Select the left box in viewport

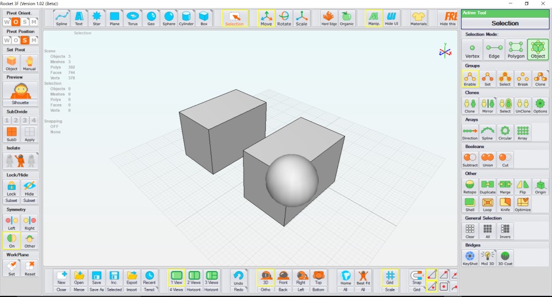223,131
